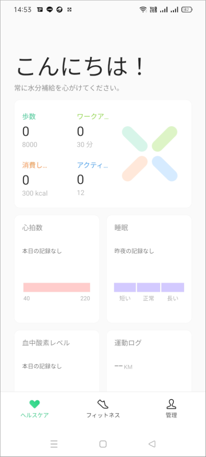Open the 管理 person icon tab
The width and height of the screenshot is (206, 457).
point(171,404)
